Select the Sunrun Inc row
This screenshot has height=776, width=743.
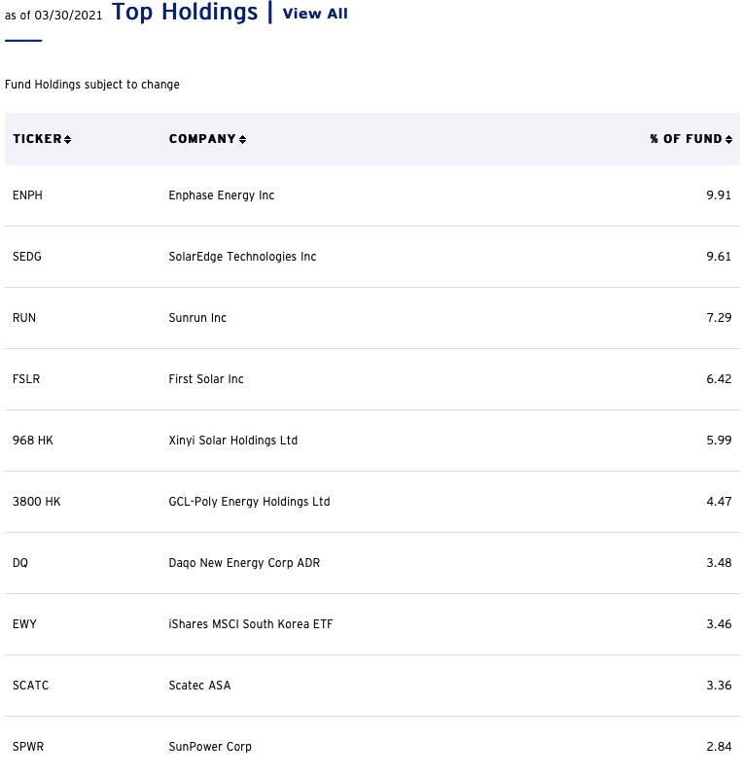372,318
